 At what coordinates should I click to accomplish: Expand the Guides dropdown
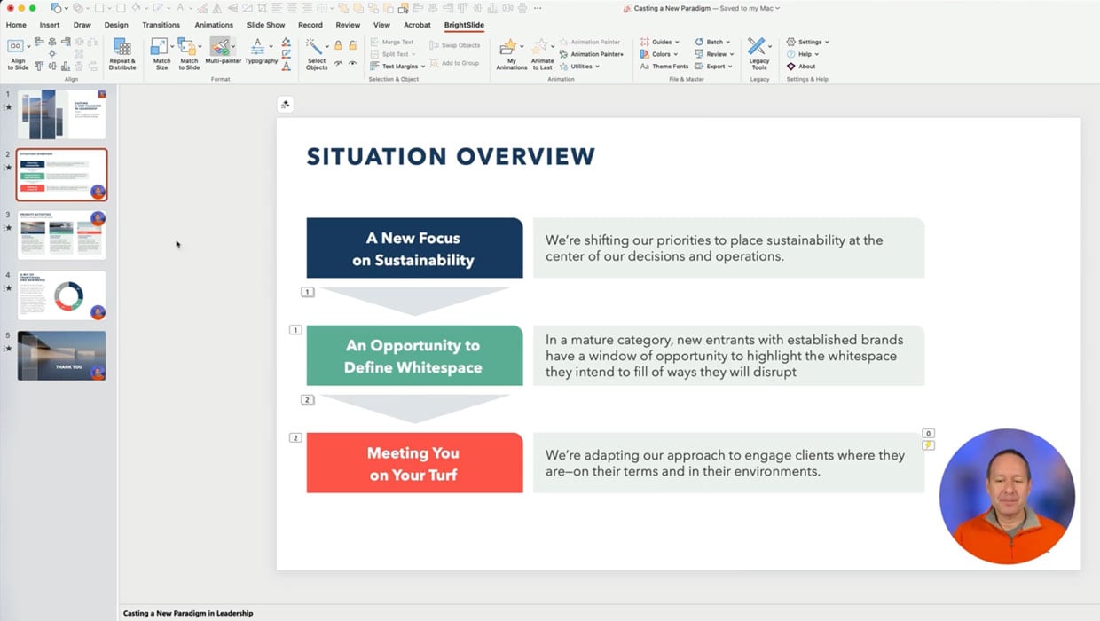tap(661, 42)
